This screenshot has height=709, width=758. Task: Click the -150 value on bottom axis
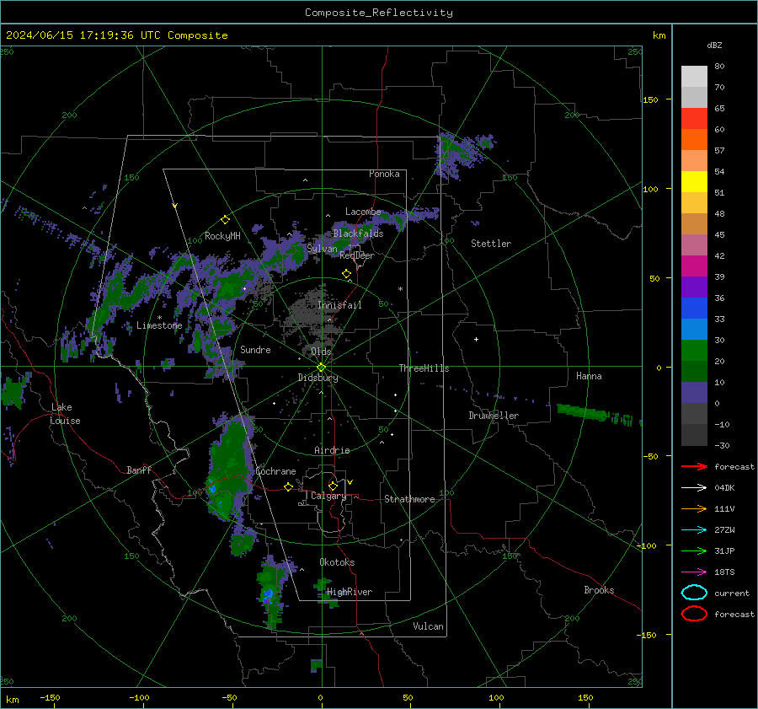pos(50,697)
